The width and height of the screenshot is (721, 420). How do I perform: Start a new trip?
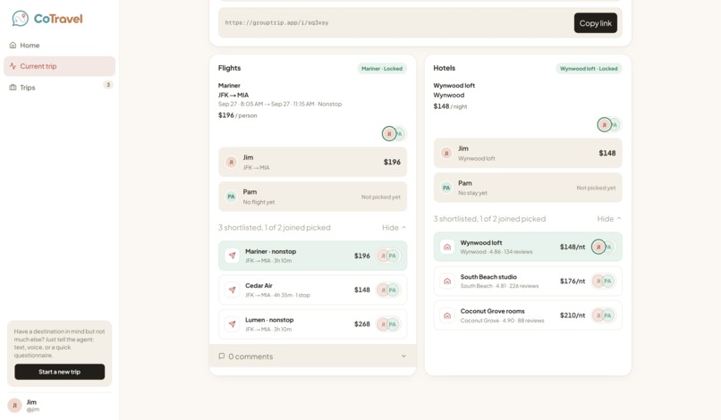(59, 372)
